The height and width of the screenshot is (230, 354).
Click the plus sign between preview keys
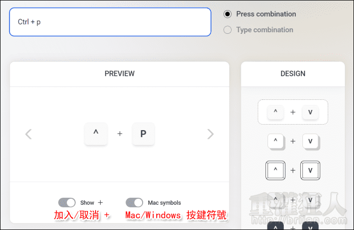pyautogui.click(x=120, y=134)
